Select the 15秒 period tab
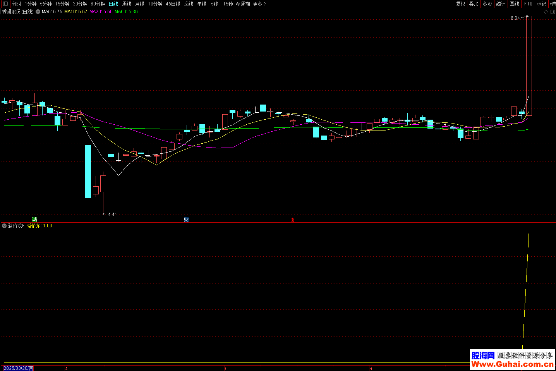The image size is (556, 371). (228, 4)
